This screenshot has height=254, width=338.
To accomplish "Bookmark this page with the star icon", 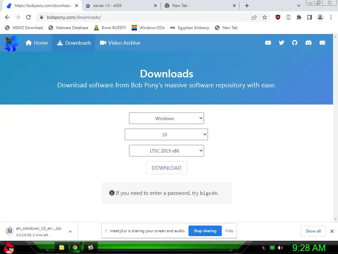I will click(265, 17).
